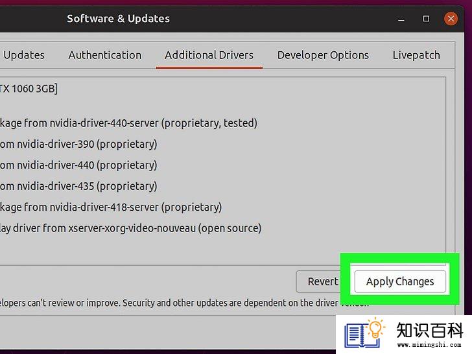Select the xserver-xorg-video-nouveau (open source) driver

[131, 228]
